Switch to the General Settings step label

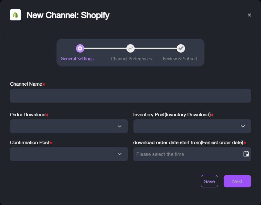(77, 59)
